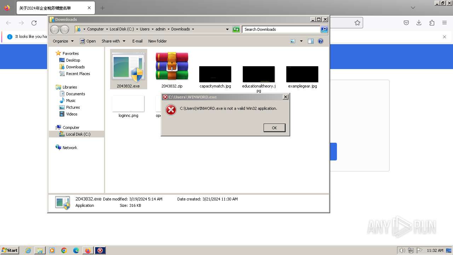Click E-mail in the Explorer toolbar
This screenshot has width=453, height=255.
coord(137,41)
